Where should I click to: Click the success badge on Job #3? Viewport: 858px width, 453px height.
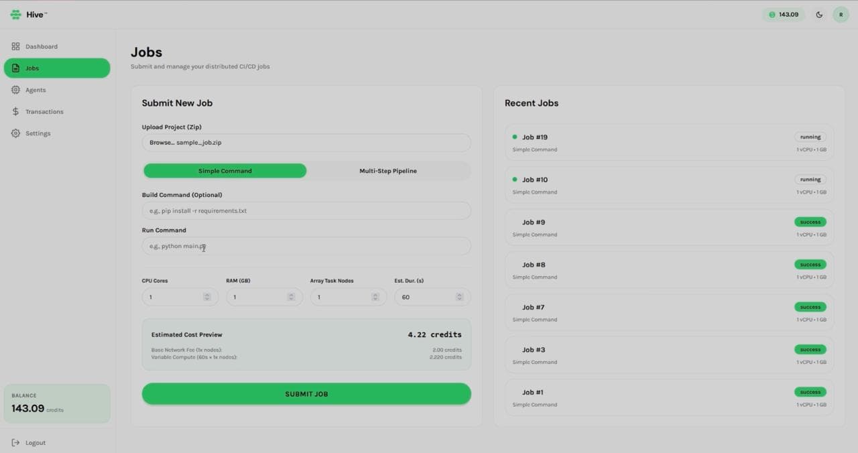pyautogui.click(x=810, y=350)
